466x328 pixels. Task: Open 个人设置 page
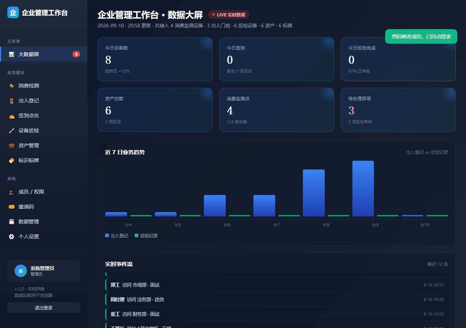[x=44, y=237]
